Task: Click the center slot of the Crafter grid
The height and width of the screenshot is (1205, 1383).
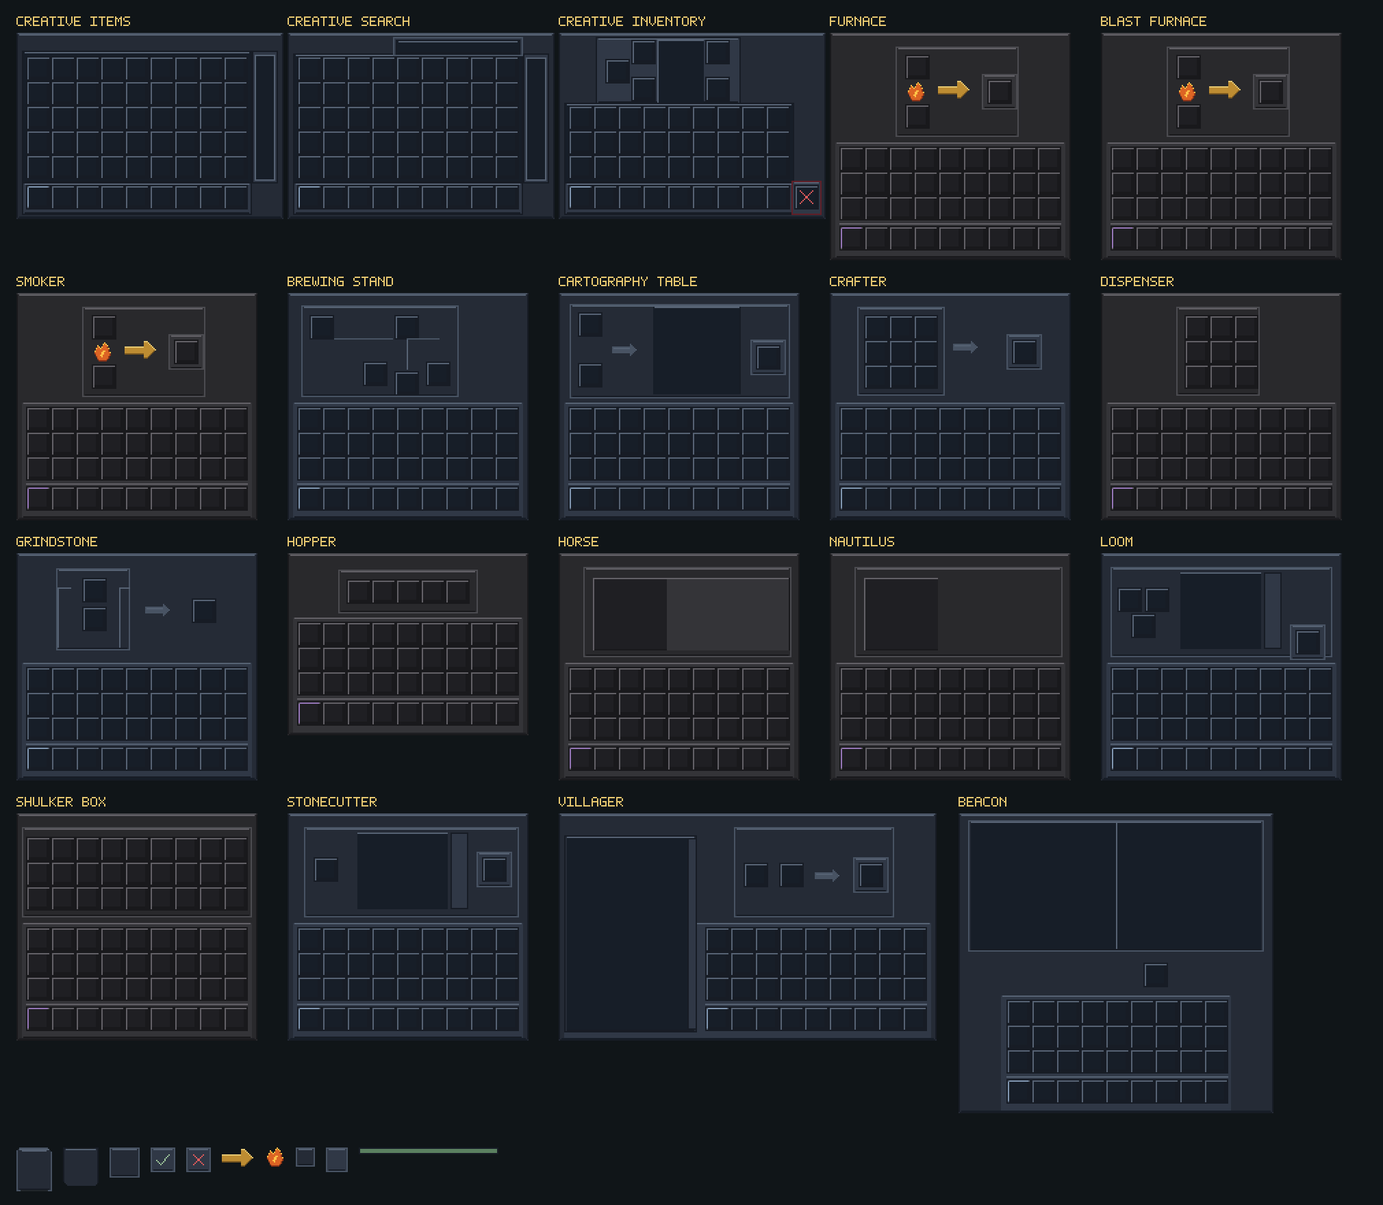Action: pos(901,352)
